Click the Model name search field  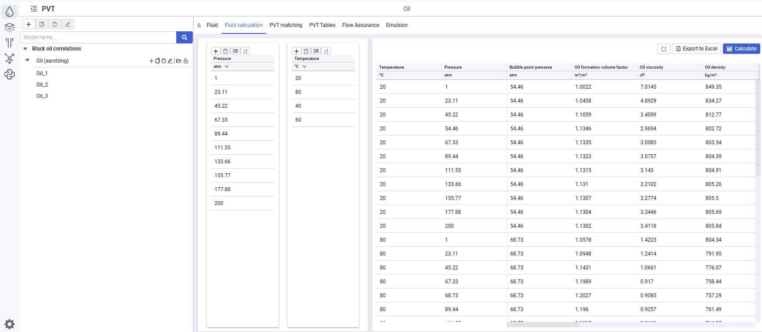98,37
